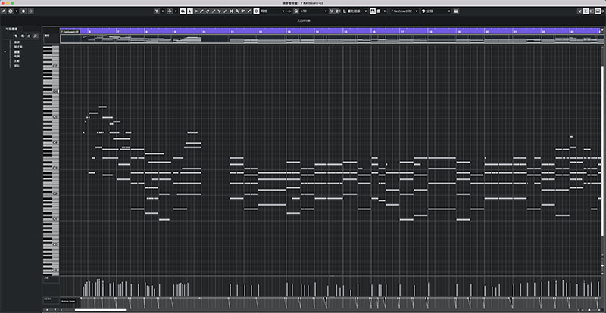Open the snap type dropdown
The width and height of the screenshot is (606, 313).
coord(273,11)
